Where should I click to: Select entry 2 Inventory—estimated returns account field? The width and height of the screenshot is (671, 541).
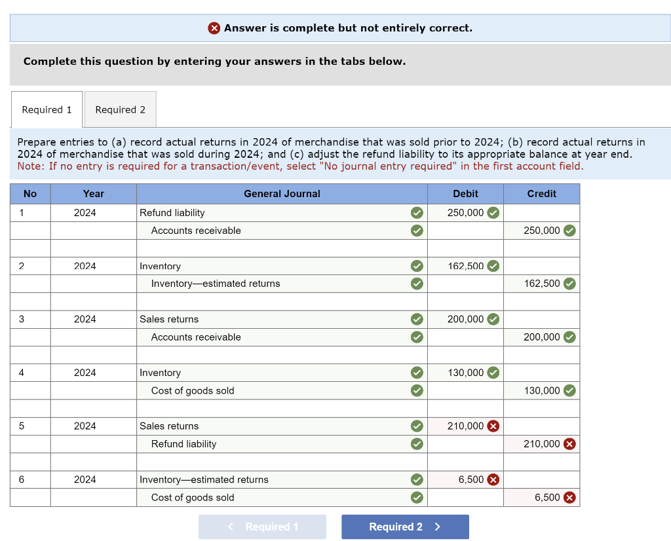[x=282, y=284]
